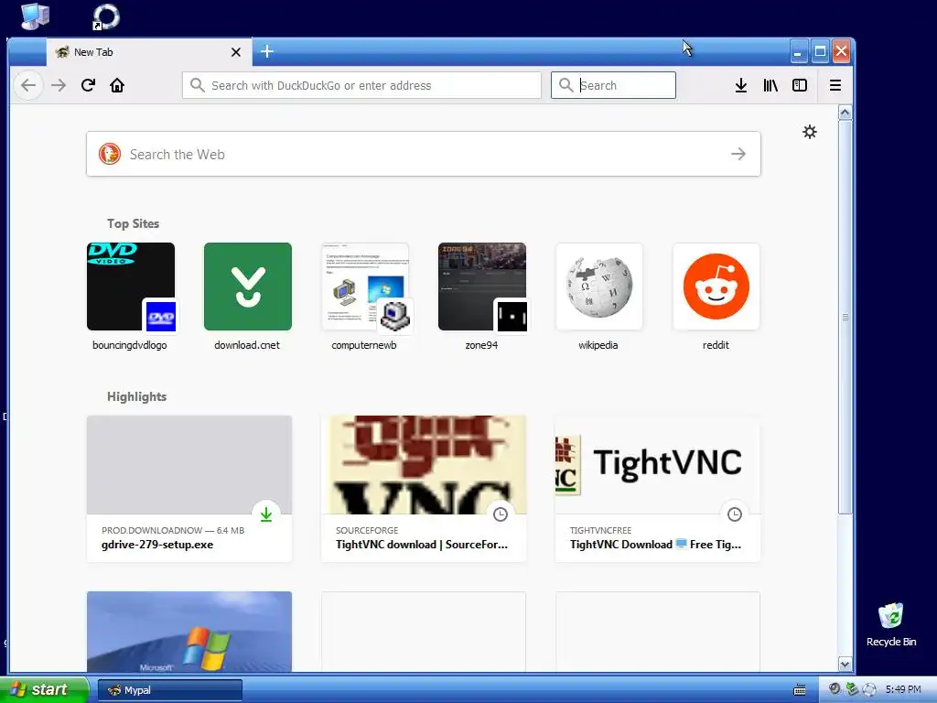Screen dimensions: 937x703
Task: Open the Library bookshelf icon
Action: click(x=770, y=85)
